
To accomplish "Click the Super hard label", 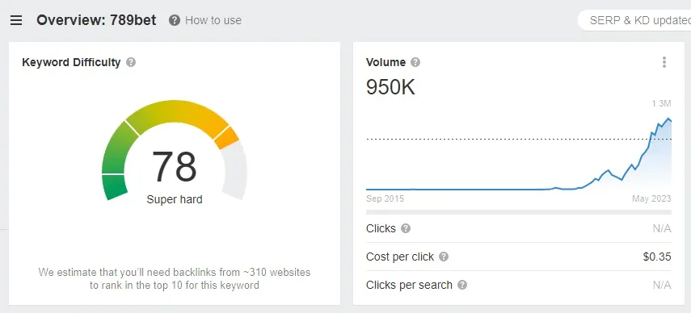I will [x=175, y=199].
